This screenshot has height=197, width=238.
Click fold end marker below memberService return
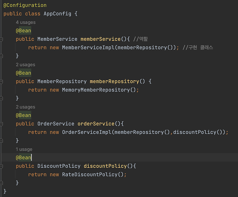1,56
